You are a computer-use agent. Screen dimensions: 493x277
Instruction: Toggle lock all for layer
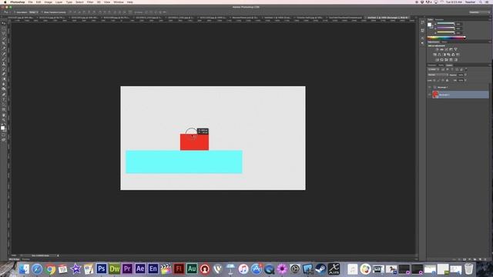click(447, 80)
